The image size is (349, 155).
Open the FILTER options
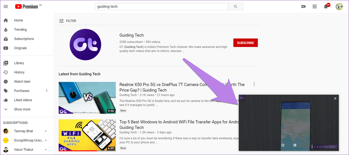click(x=68, y=21)
